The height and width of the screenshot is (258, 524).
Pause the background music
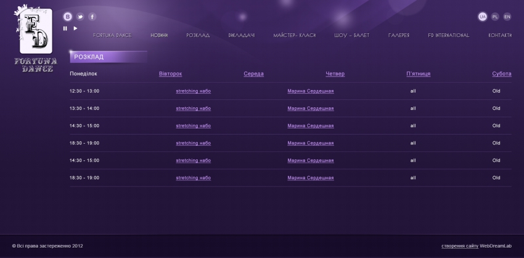(65, 28)
